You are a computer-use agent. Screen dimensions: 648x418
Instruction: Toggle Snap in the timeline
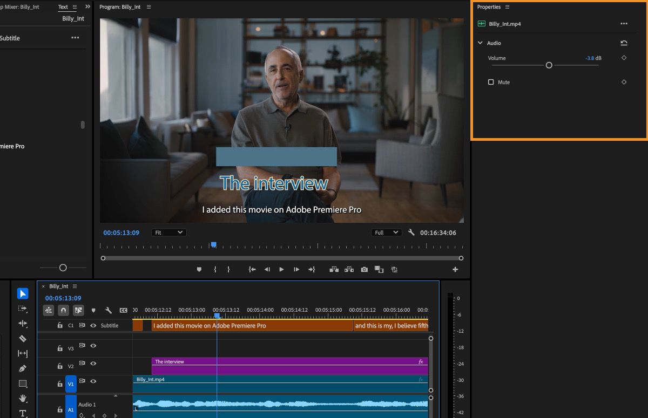pyautogui.click(x=63, y=310)
